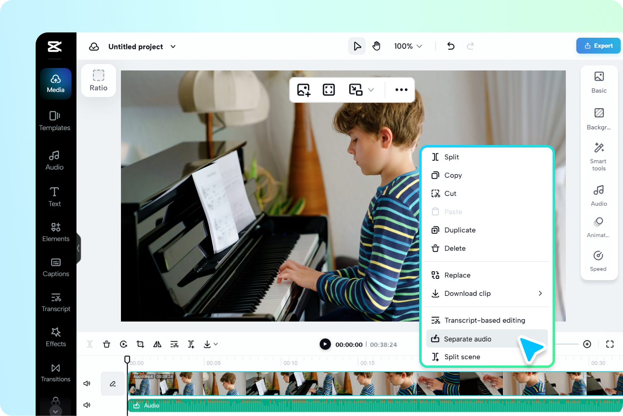
Task: Click the Export button
Action: 598,46
